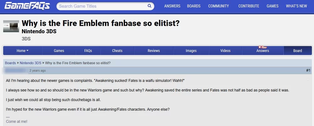Open What's New in header
The image size is (314, 126).
click(296, 6)
